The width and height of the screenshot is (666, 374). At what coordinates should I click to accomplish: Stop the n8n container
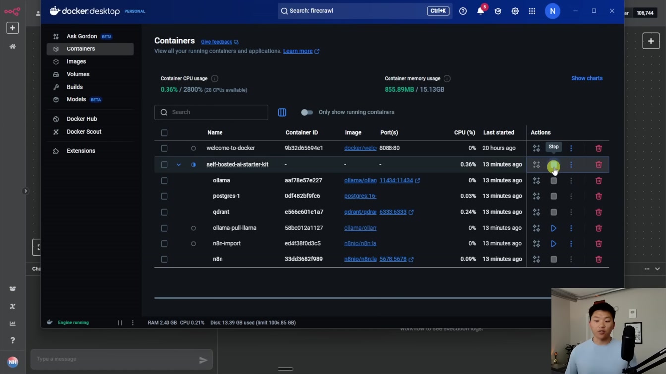coord(554,259)
